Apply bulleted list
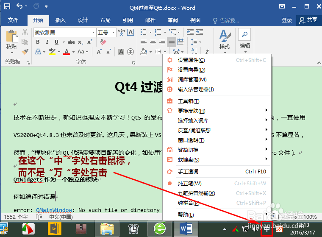 pyautogui.click(x=143, y=32)
